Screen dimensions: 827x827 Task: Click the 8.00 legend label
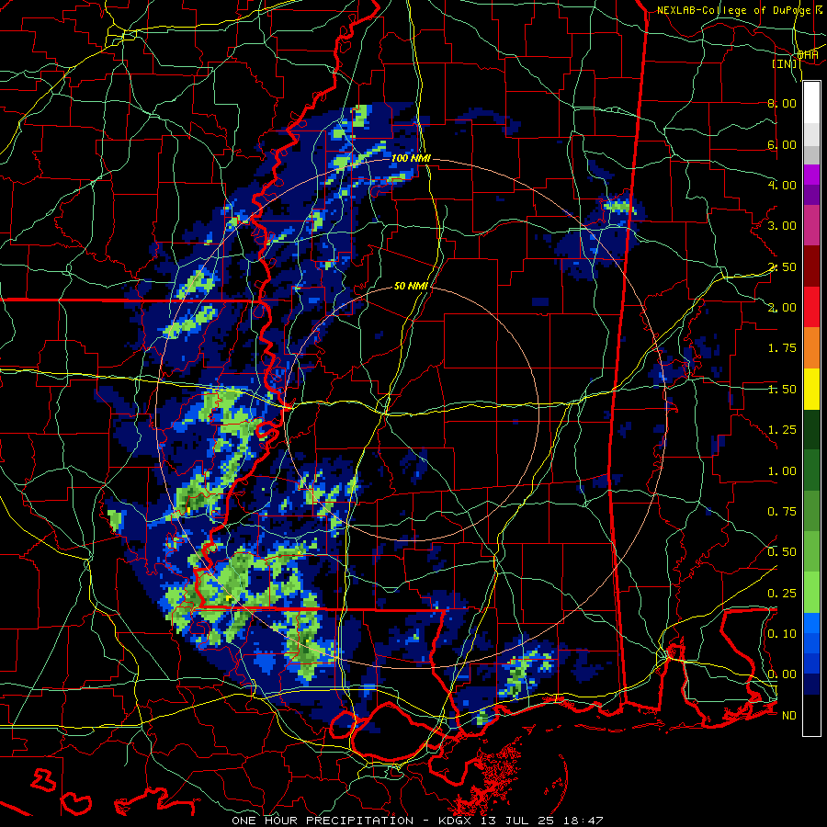(x=782, y=103)
